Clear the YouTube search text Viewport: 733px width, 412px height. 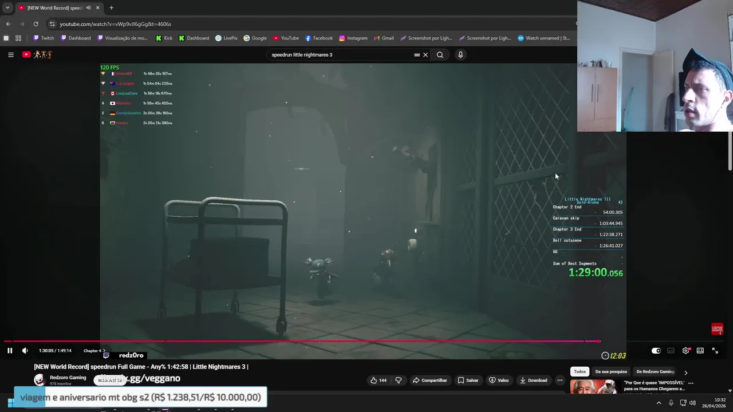[425, 55]
